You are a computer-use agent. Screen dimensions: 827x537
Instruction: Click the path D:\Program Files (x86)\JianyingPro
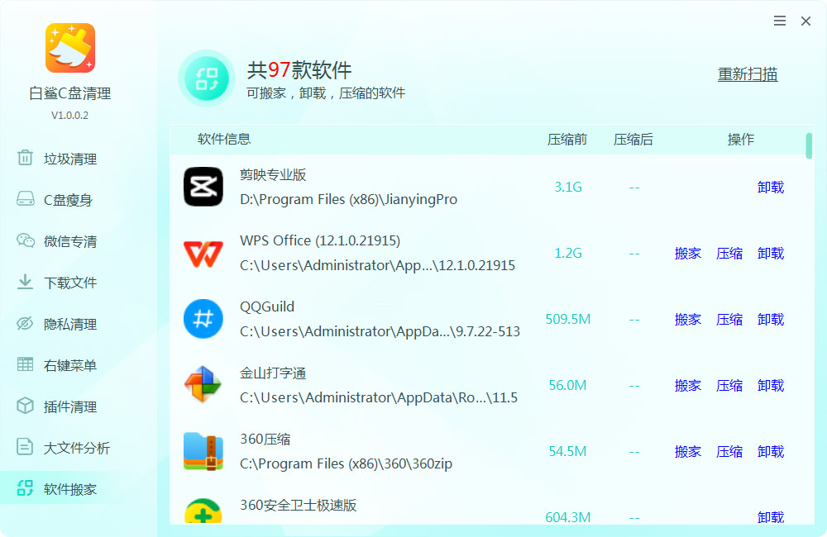click(x=349, y=200)
